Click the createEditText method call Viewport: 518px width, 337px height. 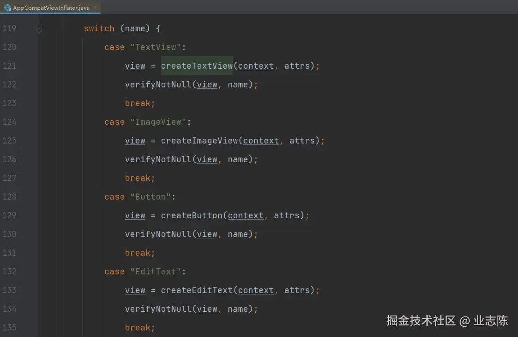coord(196,290)
